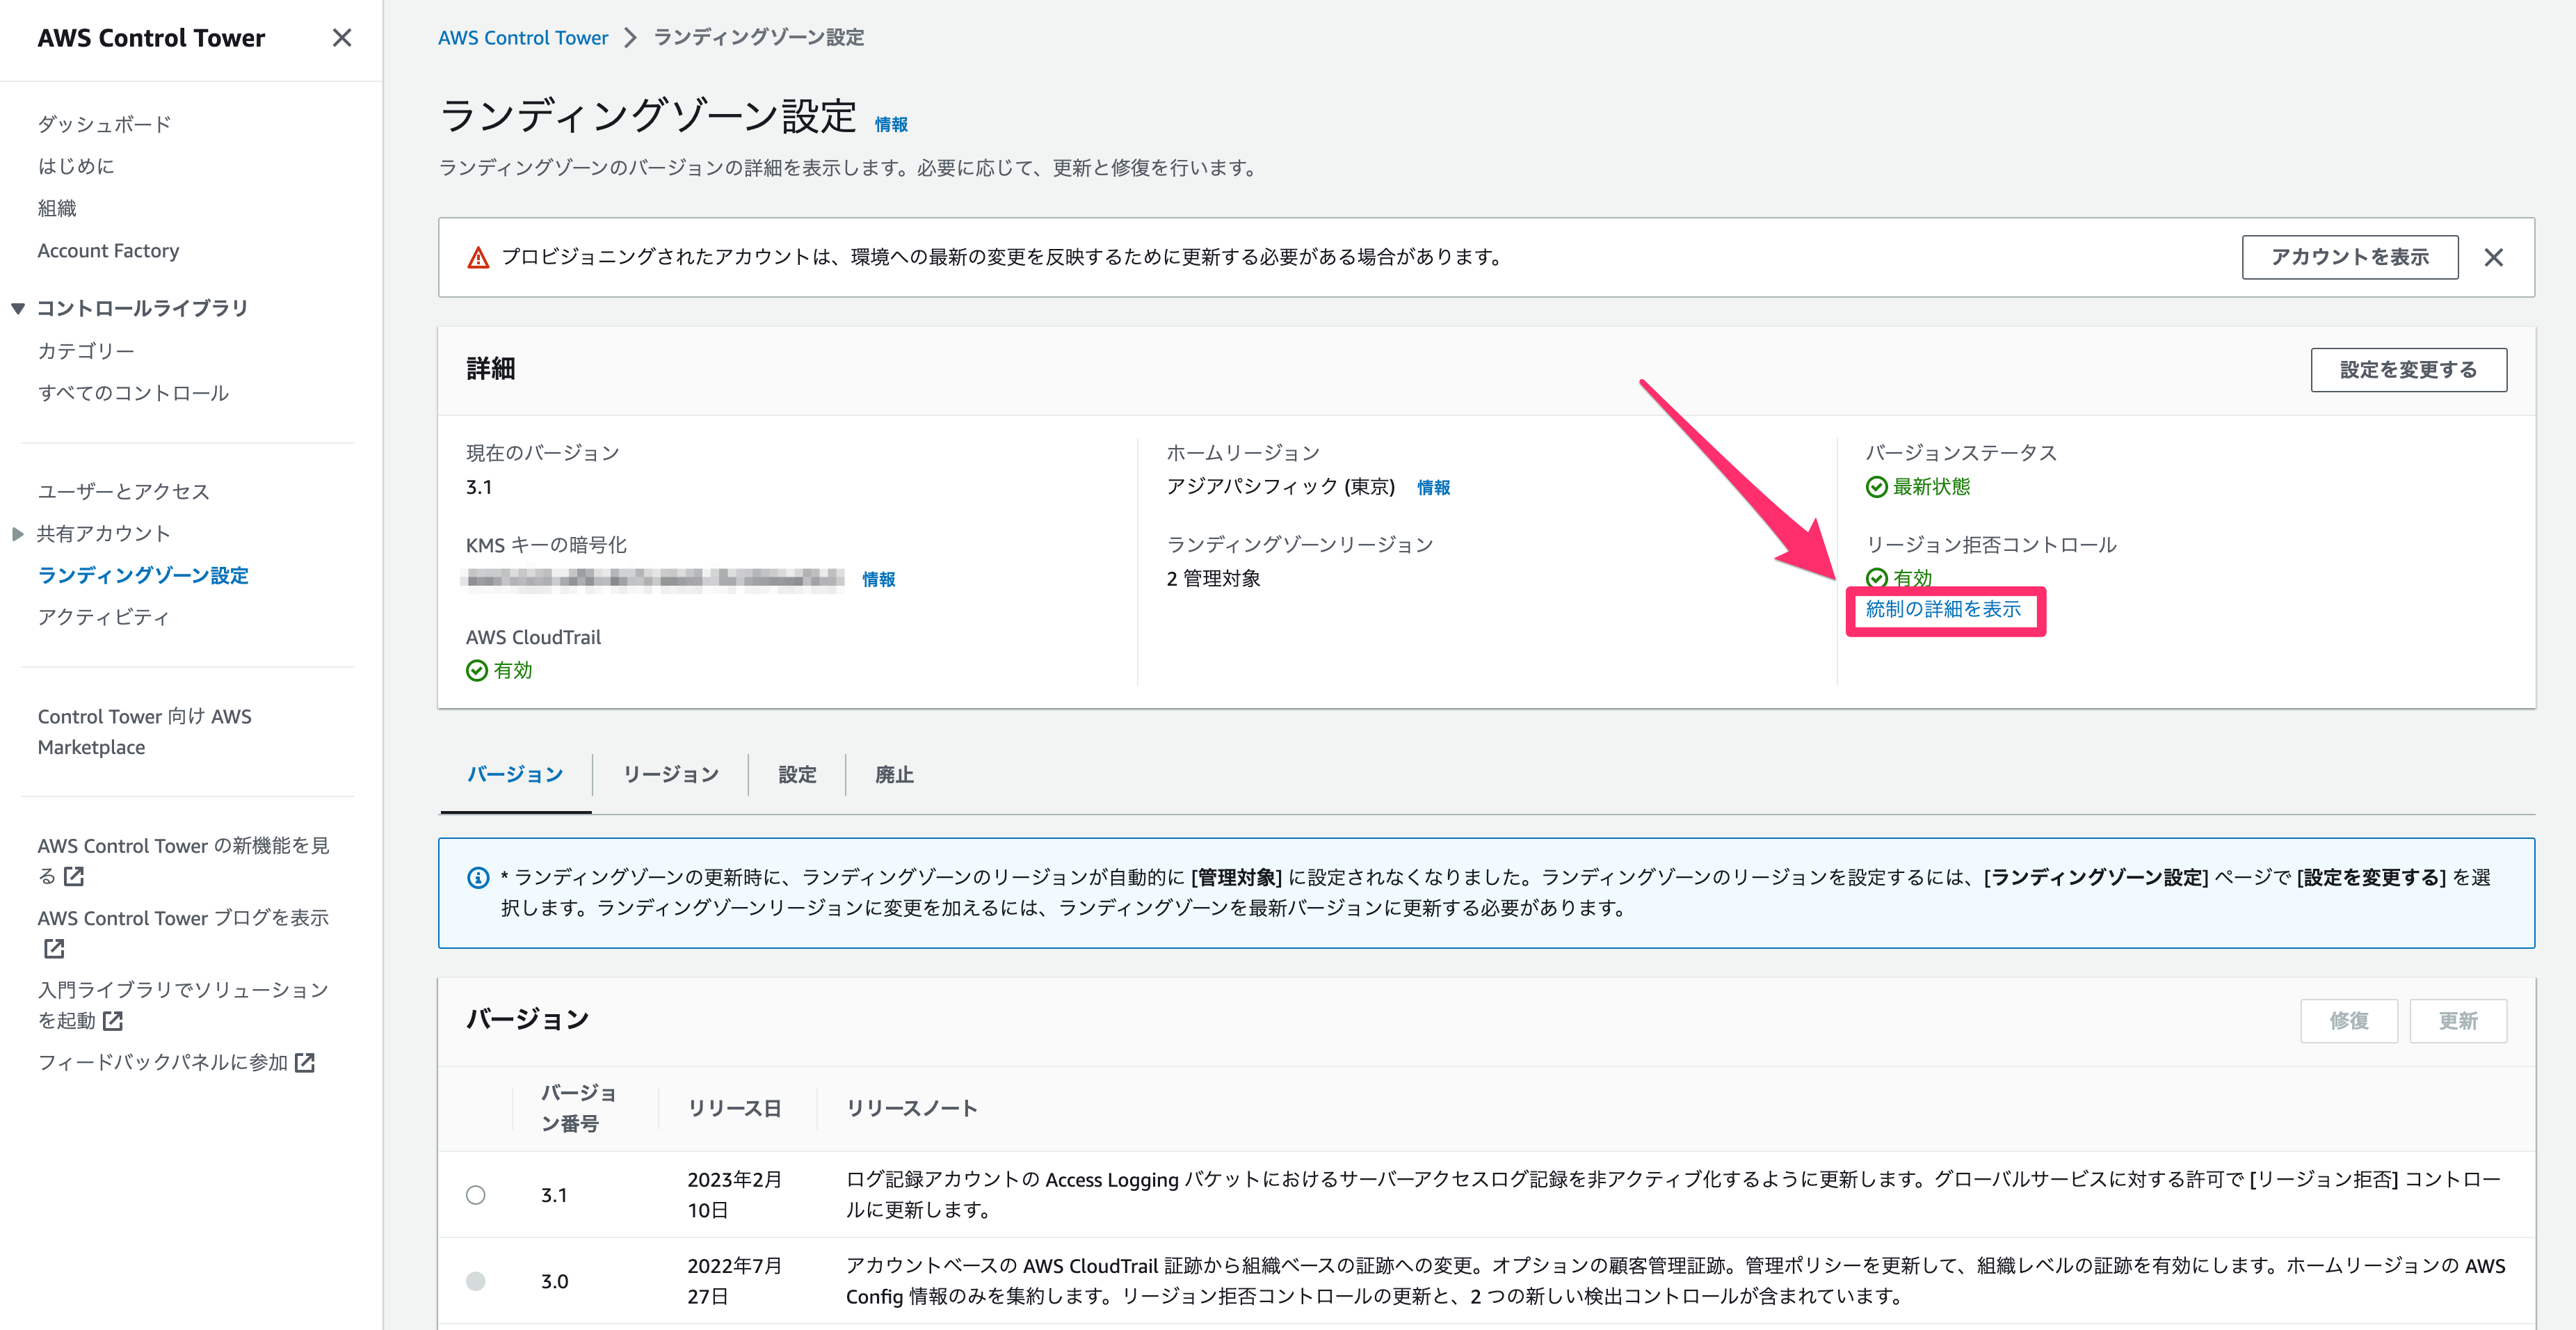Image resolution: width=2576 pixels, height=1330 pixels.
Task: Click the external link icon next to 新機能を見る
Action: pyautogui.click(x=74, y=877)
